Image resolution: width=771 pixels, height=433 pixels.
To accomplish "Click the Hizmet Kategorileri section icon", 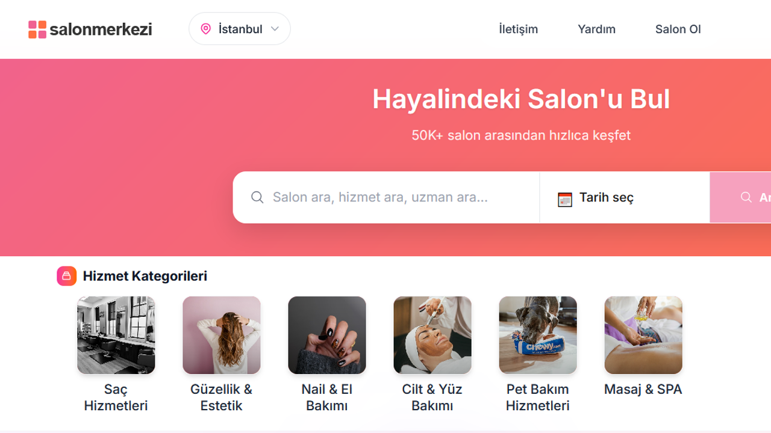I will 67,276.
